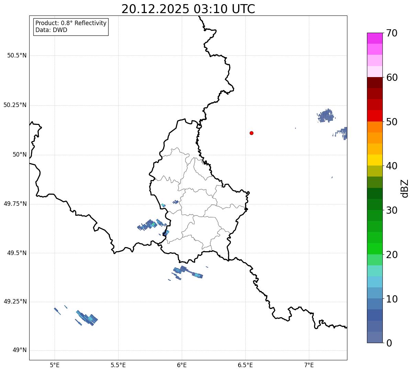Click the "49.25°N" latitude label
The image size is (413, 372).
[x=15, y=301]
